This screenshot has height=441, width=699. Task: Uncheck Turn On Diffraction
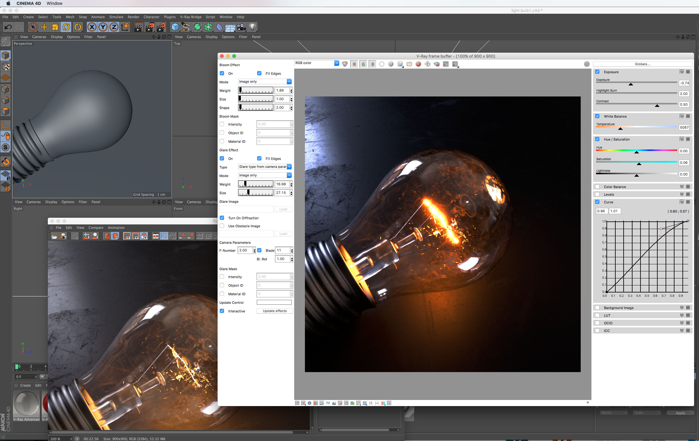(x=222, y=218)
